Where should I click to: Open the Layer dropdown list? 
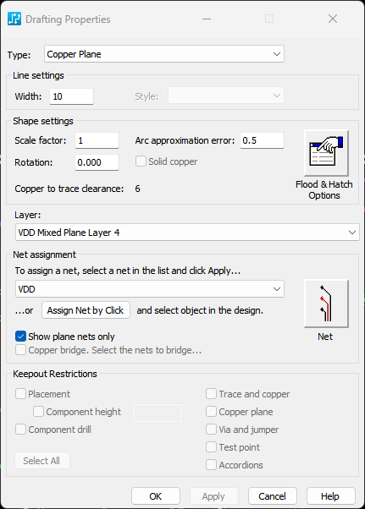[x=187, y=233]
